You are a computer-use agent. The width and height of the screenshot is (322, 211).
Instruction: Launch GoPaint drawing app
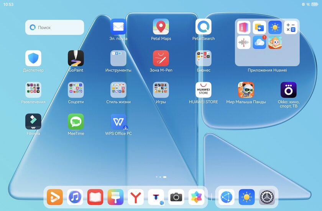[x=76, y=58]
